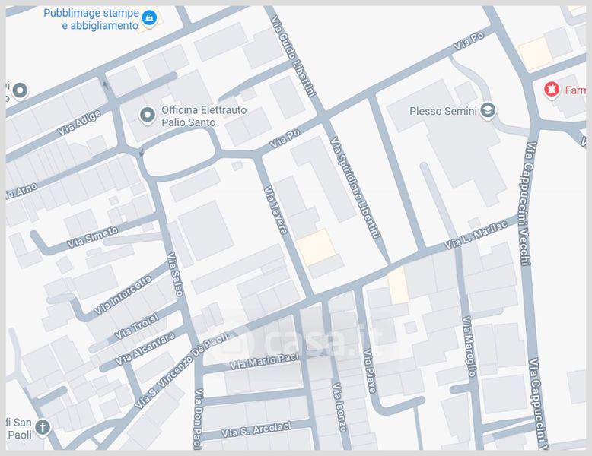Screen dimensions: 592x456
Task: Click the Via Simeto street label
Action: pyautogui.click(x=92, y=237)
